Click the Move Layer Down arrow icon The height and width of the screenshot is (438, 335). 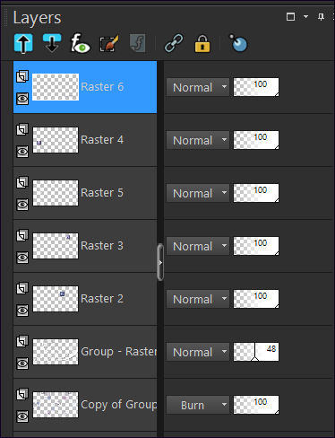(52, 43)
